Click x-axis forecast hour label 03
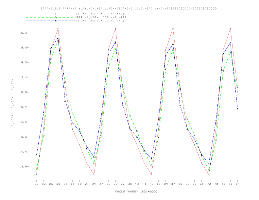 43,184
